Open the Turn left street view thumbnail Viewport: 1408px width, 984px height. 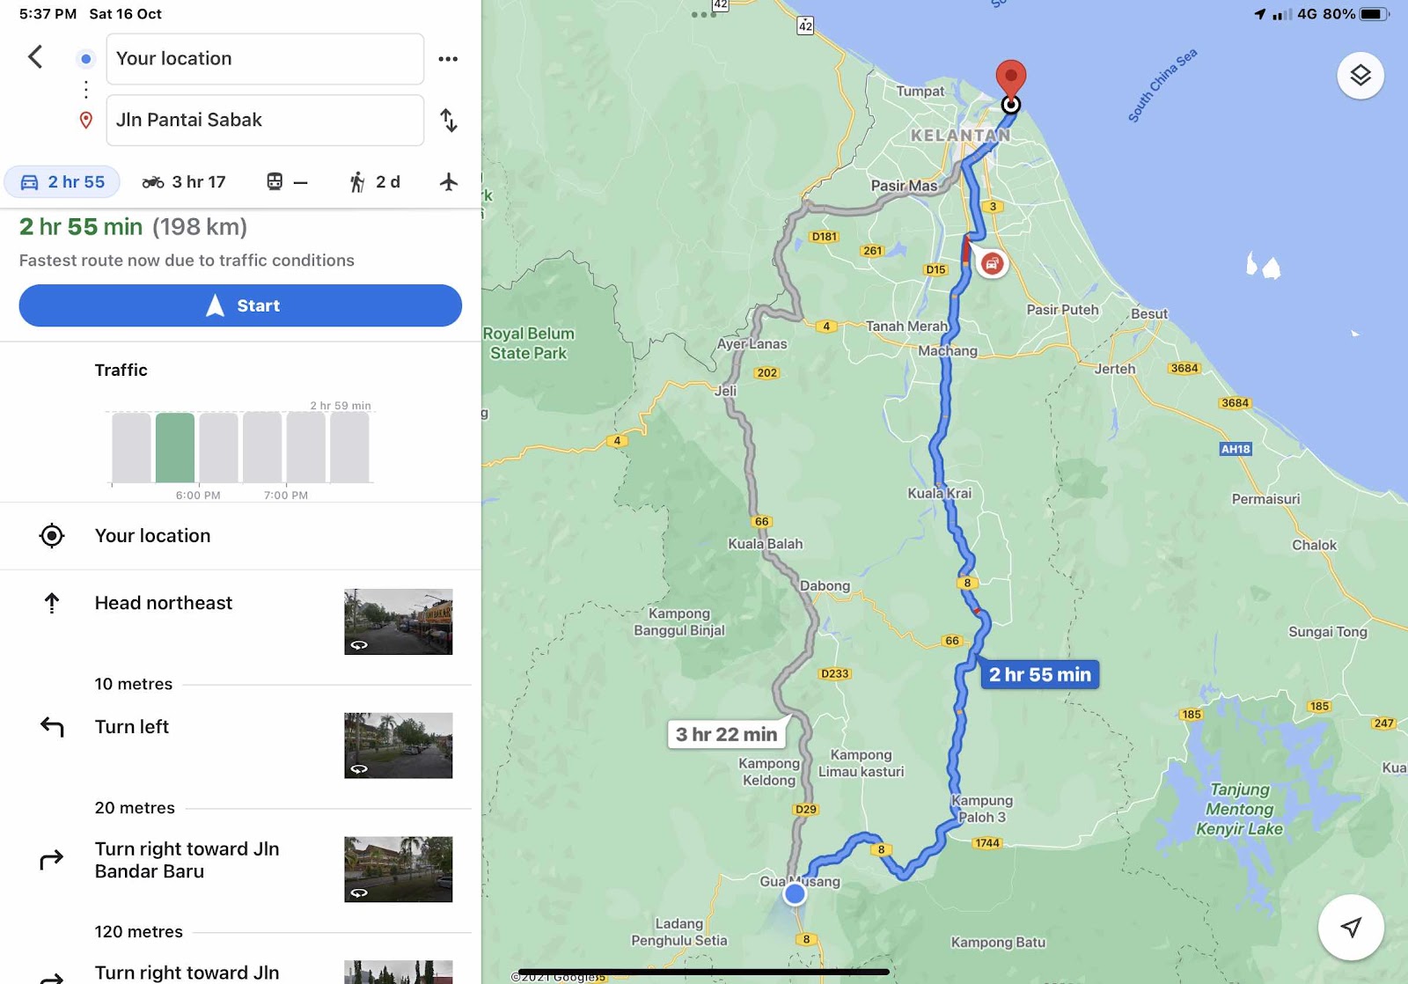click(399, 745)
